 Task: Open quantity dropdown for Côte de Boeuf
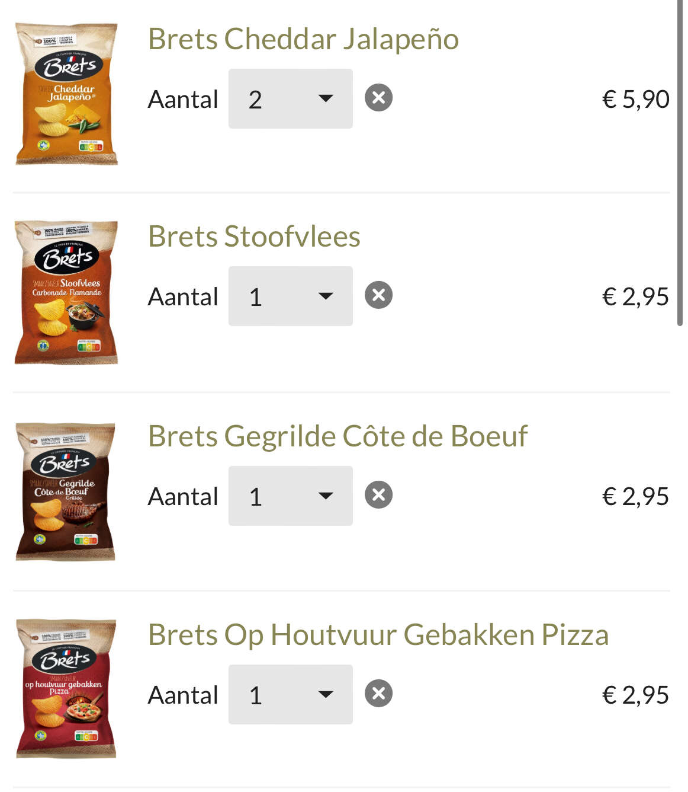tap(291, 496)
